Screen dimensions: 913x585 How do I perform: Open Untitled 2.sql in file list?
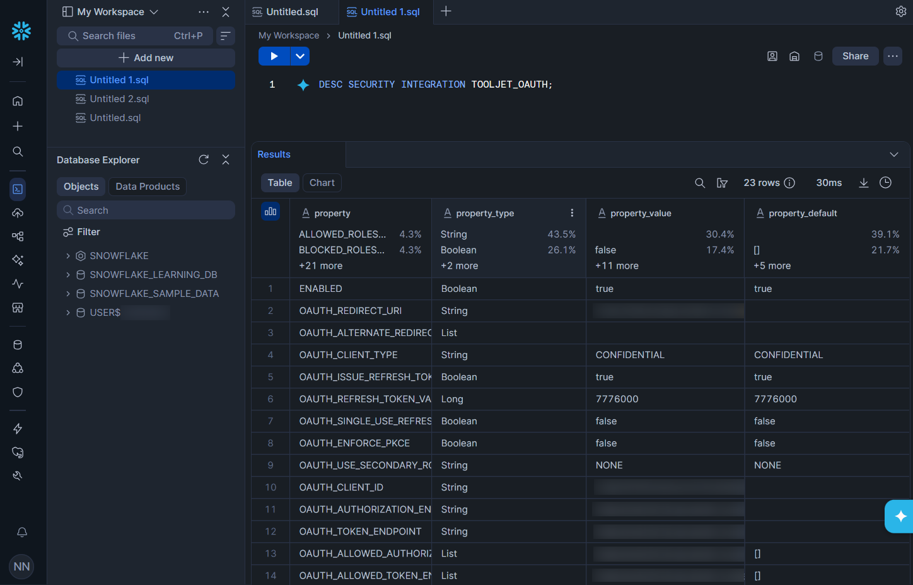click(146, 99)
